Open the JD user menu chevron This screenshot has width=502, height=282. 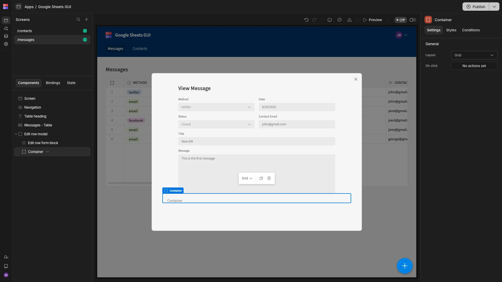tap(406, 35)
